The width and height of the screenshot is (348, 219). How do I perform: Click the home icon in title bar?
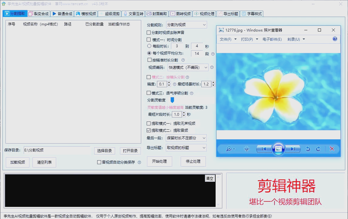coord(4,4)
